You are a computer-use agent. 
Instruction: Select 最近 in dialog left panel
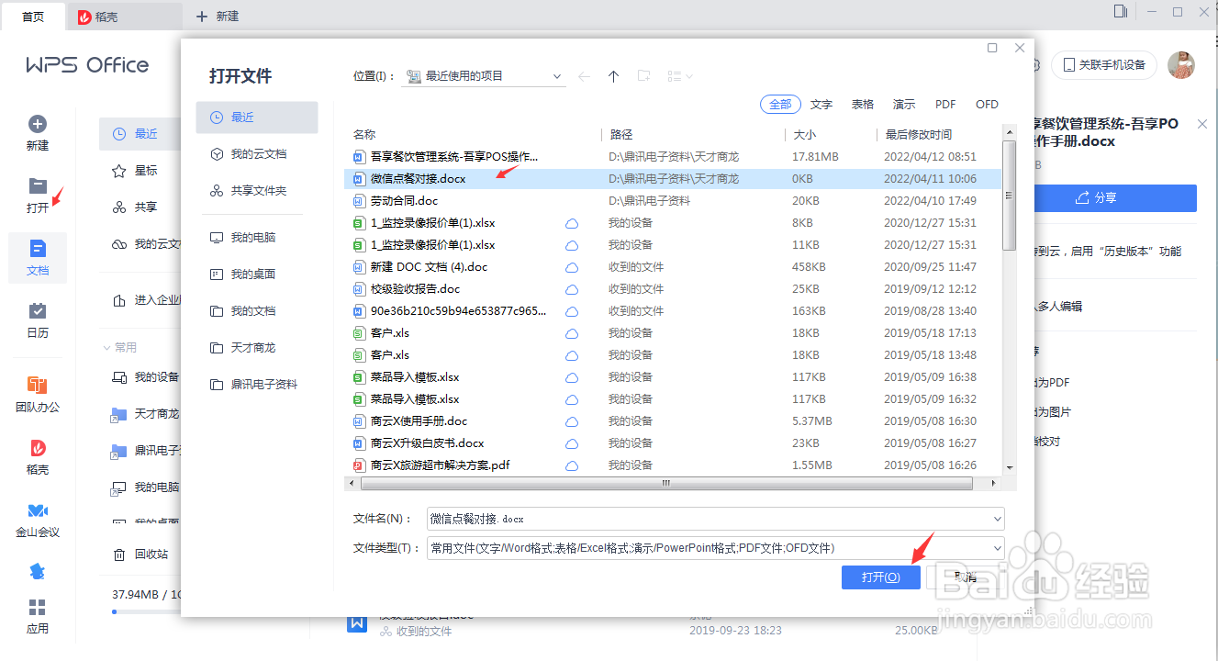[x=257, y=118]
